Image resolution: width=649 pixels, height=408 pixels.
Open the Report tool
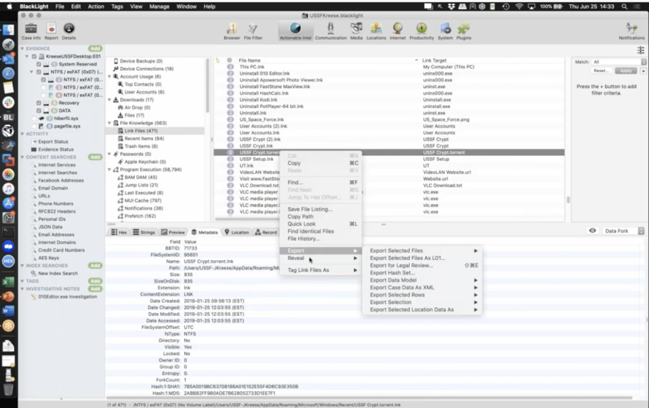pos(51,32)
